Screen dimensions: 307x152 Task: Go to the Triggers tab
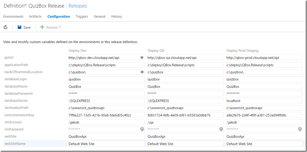click(x=82, y=16)
